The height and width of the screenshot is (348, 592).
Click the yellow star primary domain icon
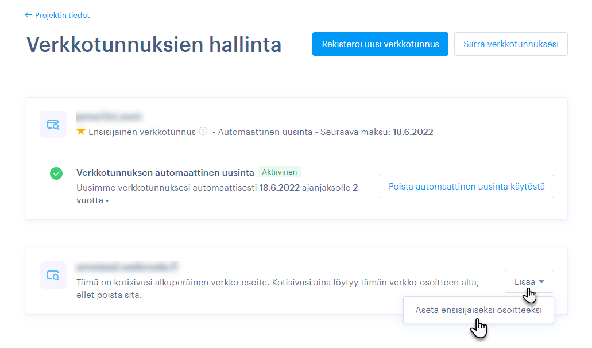(81, 132)
